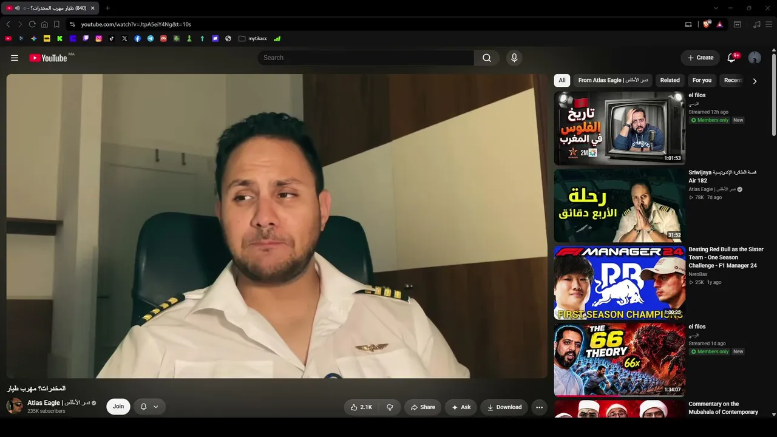Select the For you filter chip

(702, 80)
